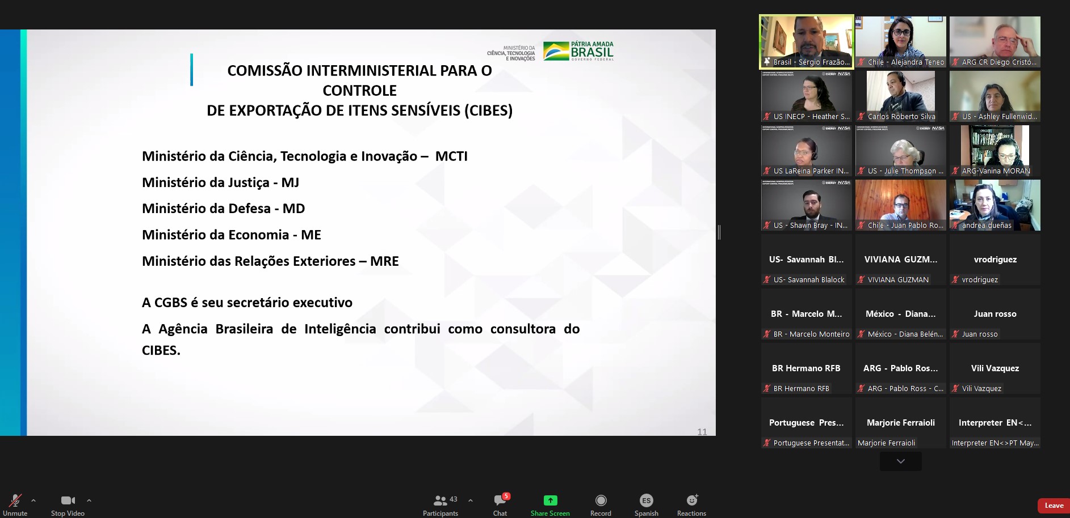The height and width of the screenshot is (518, 1070).
Task: Unmute the microphone
Action: (15, 503)
